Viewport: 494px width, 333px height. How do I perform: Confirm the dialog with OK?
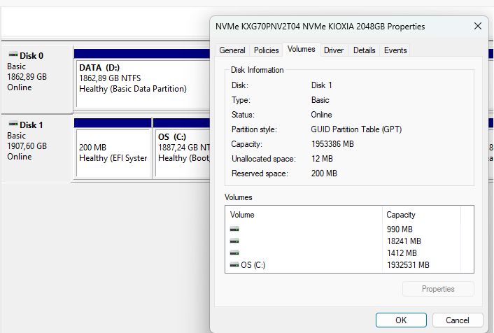pyautogui.click(x=401, y=320)
